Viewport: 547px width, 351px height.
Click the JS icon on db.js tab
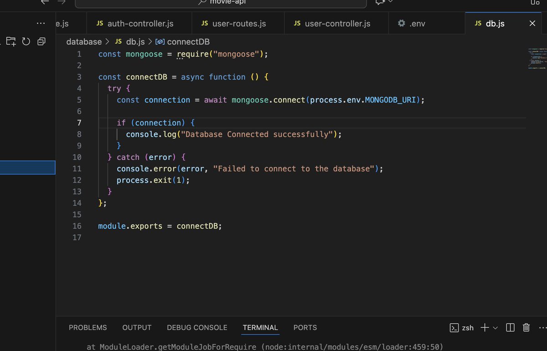(x=478, y=23)
